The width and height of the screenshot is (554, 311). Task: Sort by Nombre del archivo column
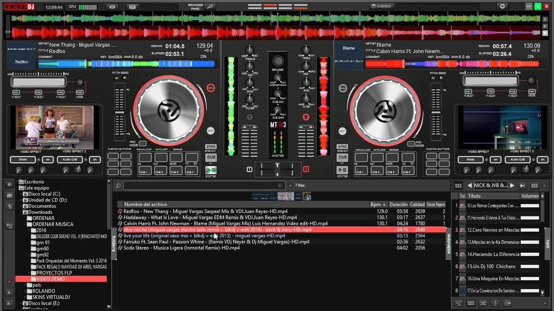pos(247,204)
